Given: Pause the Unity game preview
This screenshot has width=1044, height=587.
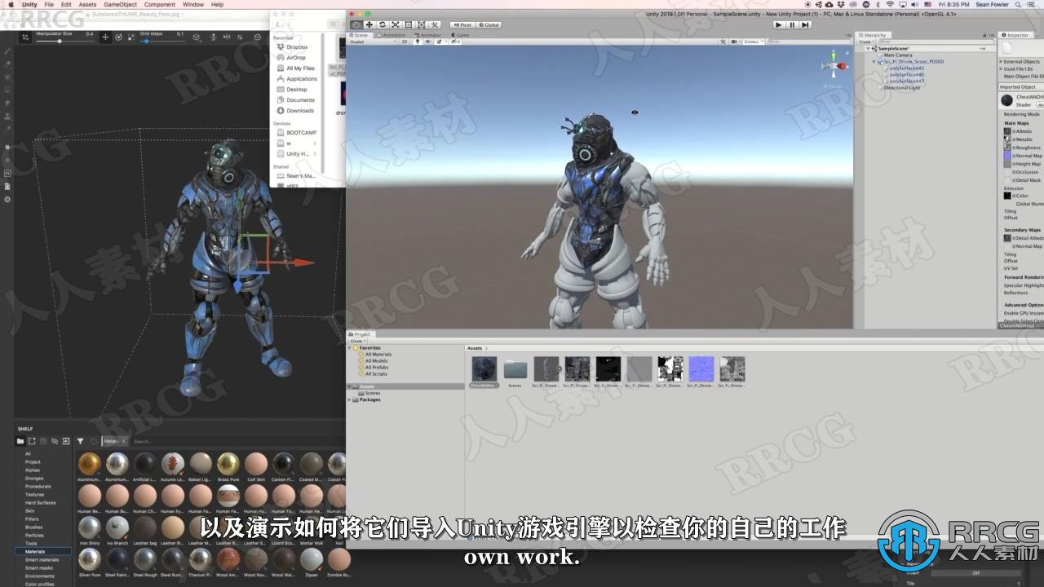Looking at the screenshot, I should pyautogui.click(x=792, y=24).
